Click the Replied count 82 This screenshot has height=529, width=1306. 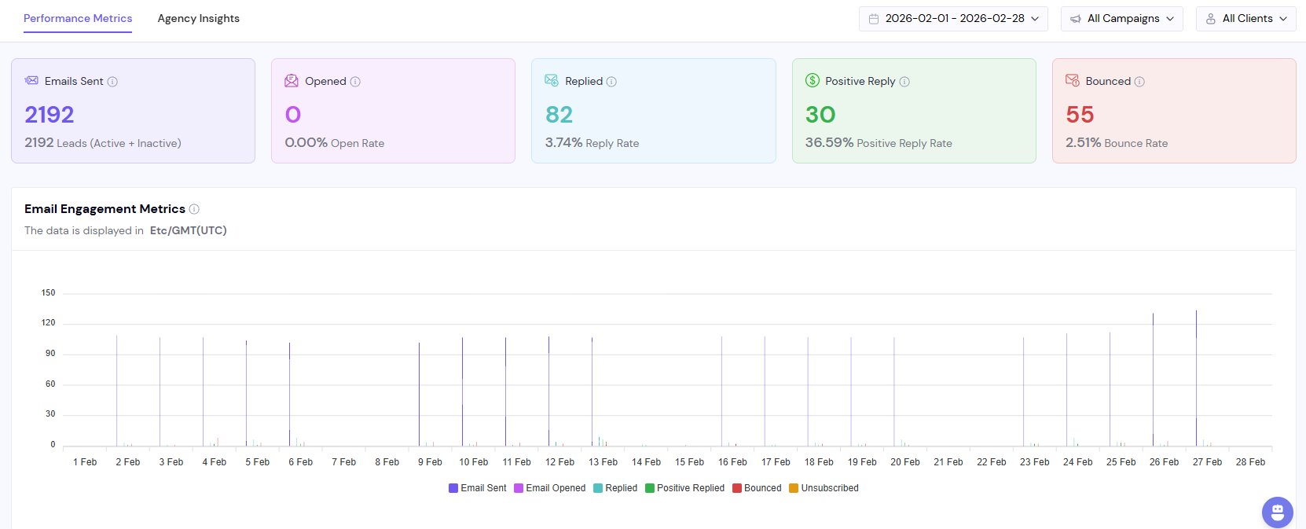point(559,115)
